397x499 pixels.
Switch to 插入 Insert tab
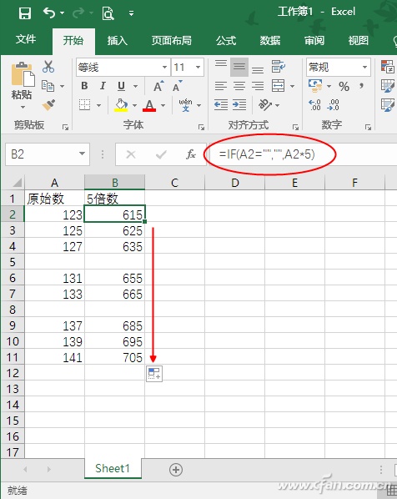pos(117,40)
